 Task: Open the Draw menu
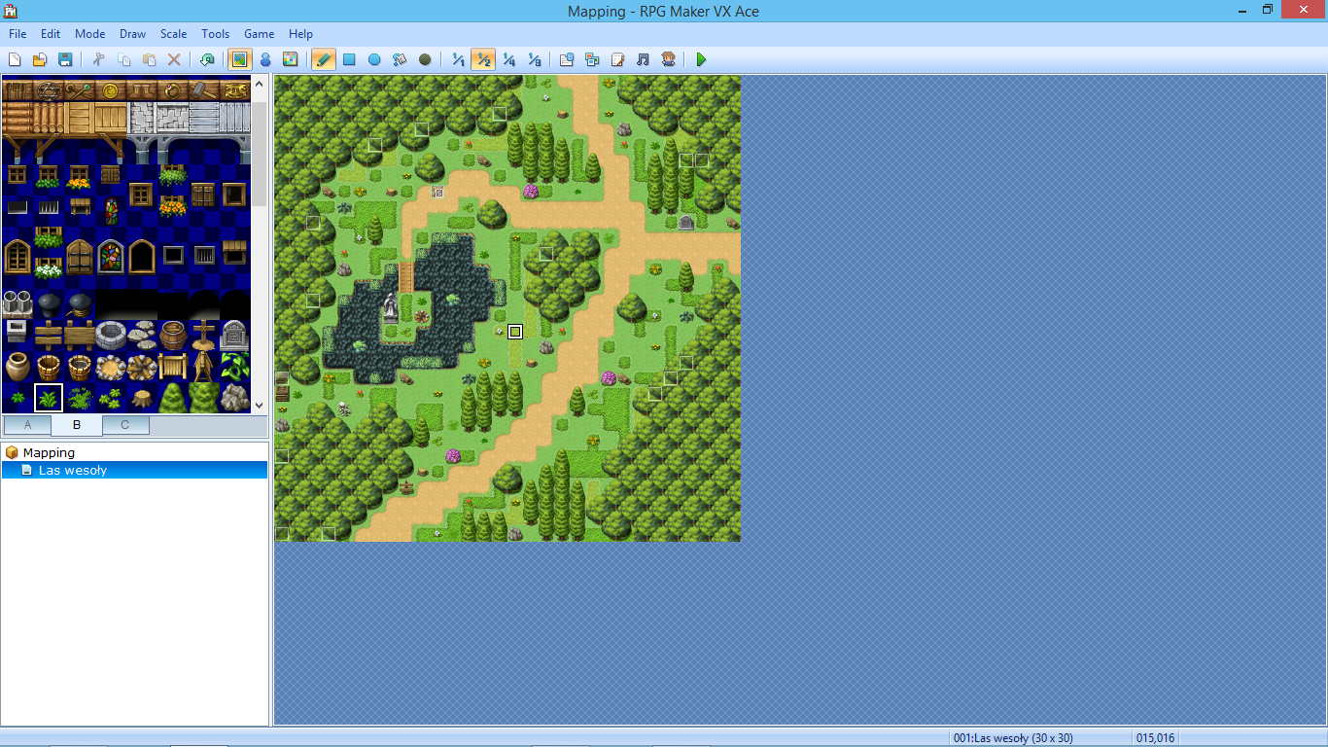[132, 34]
